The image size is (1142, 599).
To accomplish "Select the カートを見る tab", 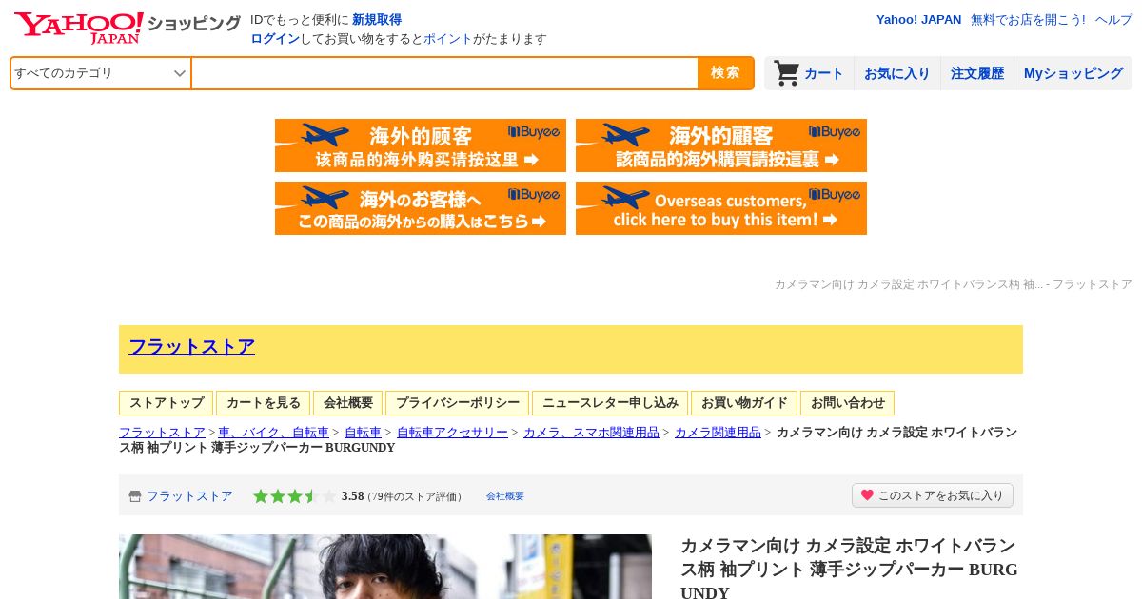I will click(263, 403).
